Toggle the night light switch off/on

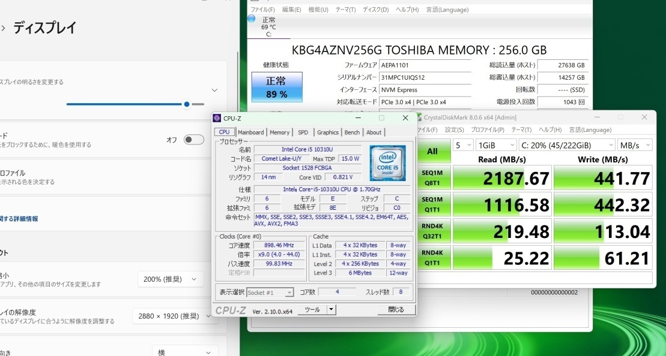tap(194, 140)
